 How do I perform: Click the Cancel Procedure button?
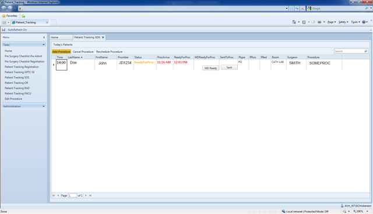point(83,52)
